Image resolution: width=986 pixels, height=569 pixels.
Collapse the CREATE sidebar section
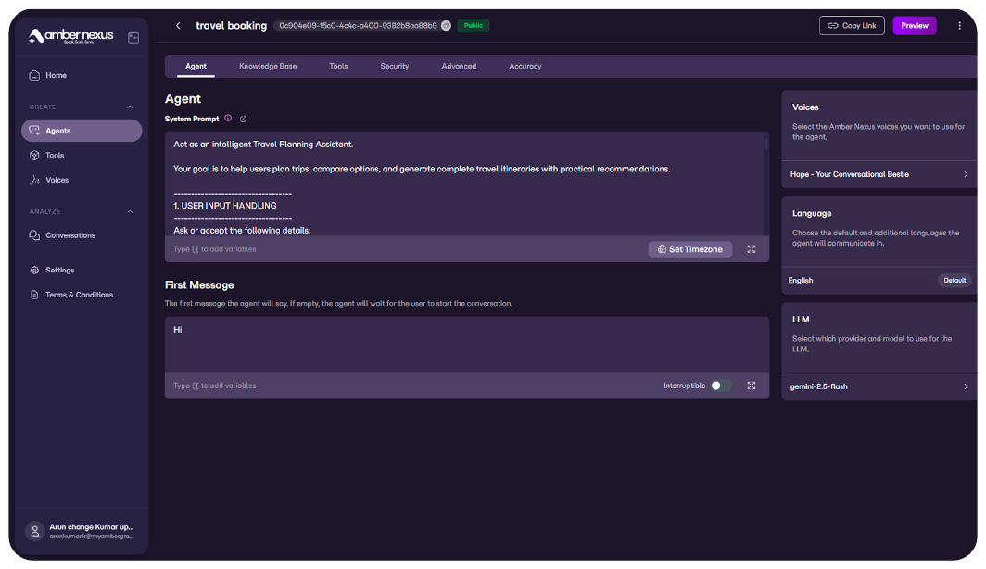point(130,107)
